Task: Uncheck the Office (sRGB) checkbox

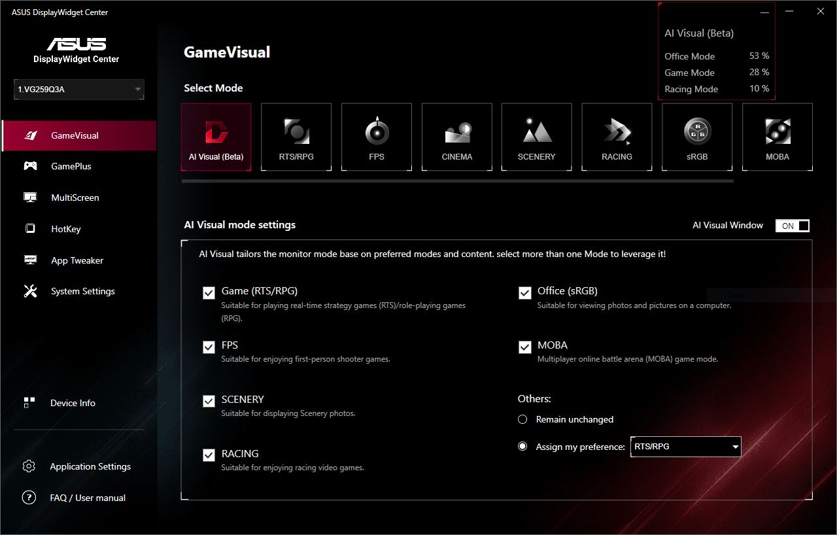Action: (524, 293)
